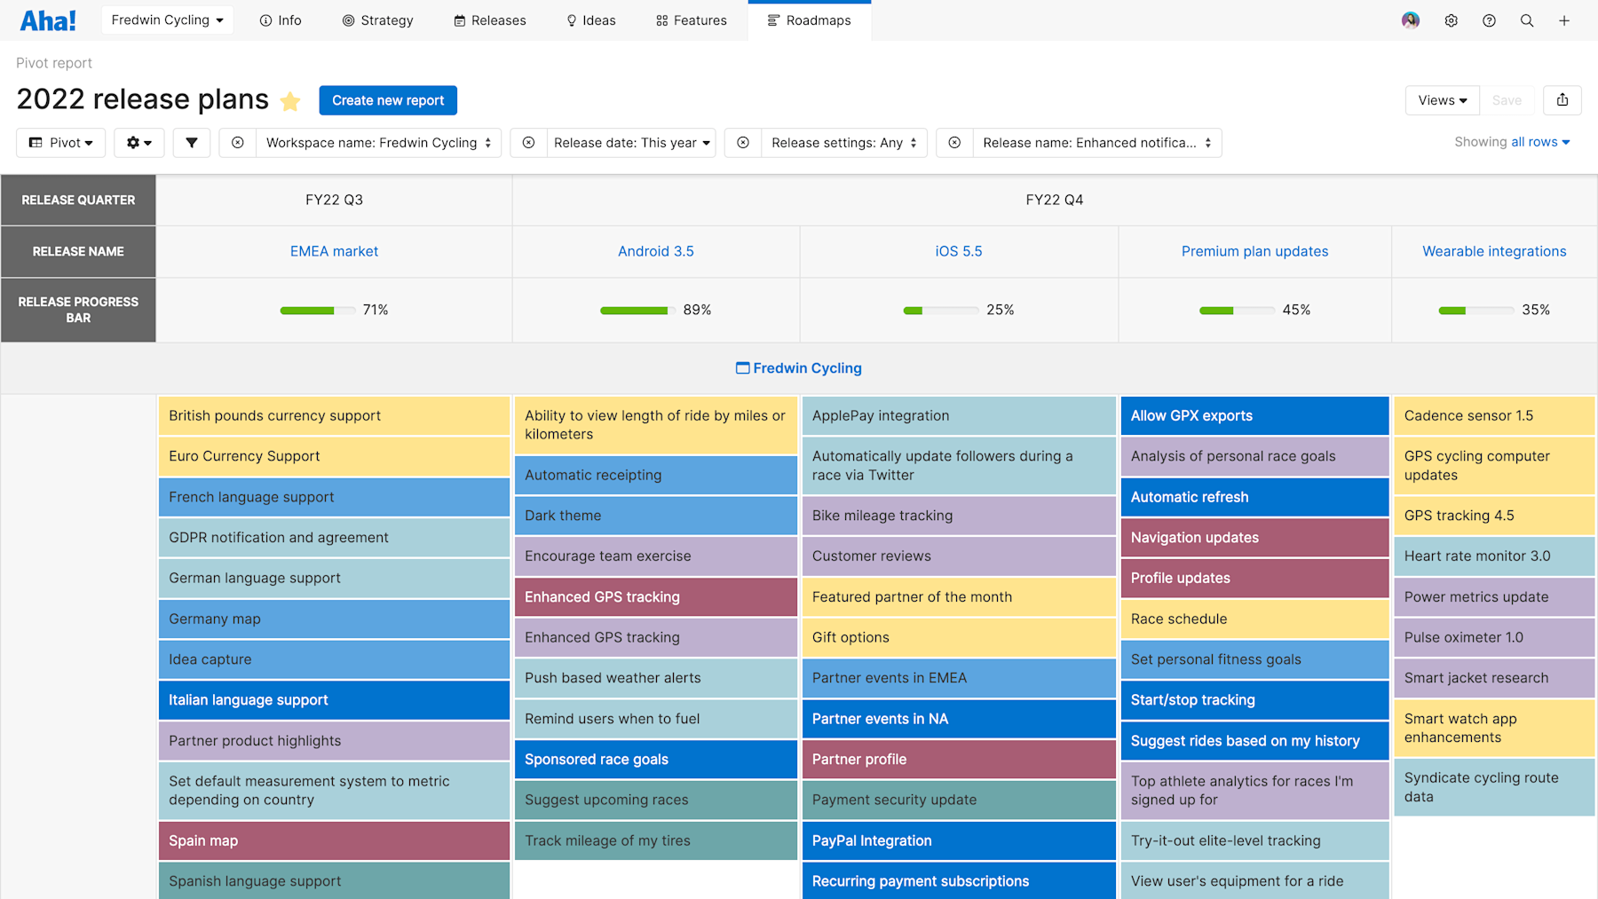Image resolution: width=1598 pixels, height=899 pixels.
Task: Open the search magnifier icon
Action: 1527,20
